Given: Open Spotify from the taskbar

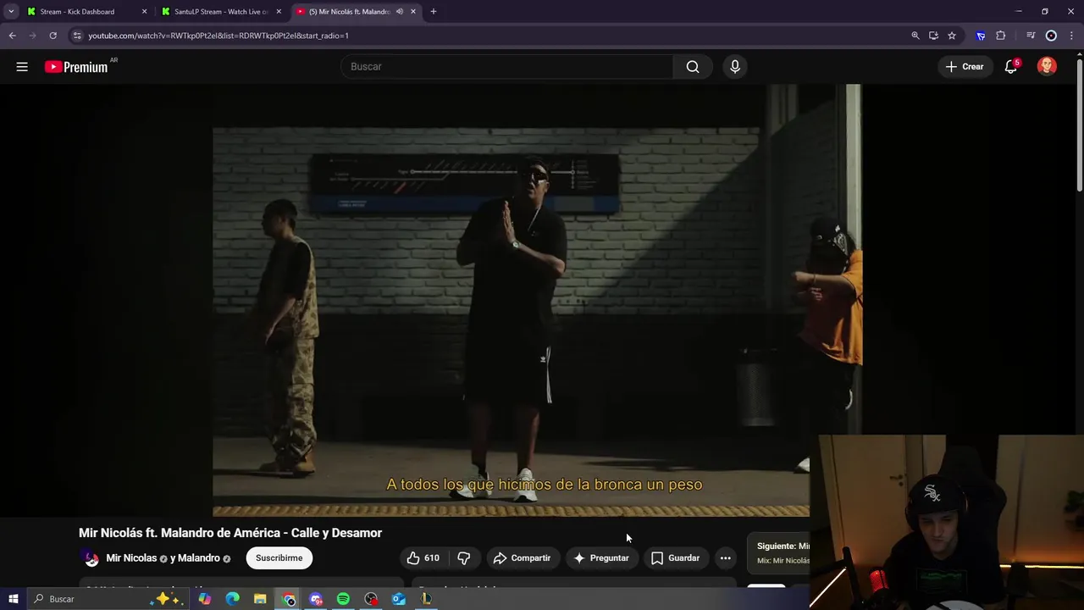Looking at the screenshot, I should point(343,599).
